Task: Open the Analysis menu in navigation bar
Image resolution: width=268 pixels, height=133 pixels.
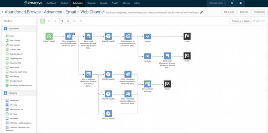Action: point(104,3)
